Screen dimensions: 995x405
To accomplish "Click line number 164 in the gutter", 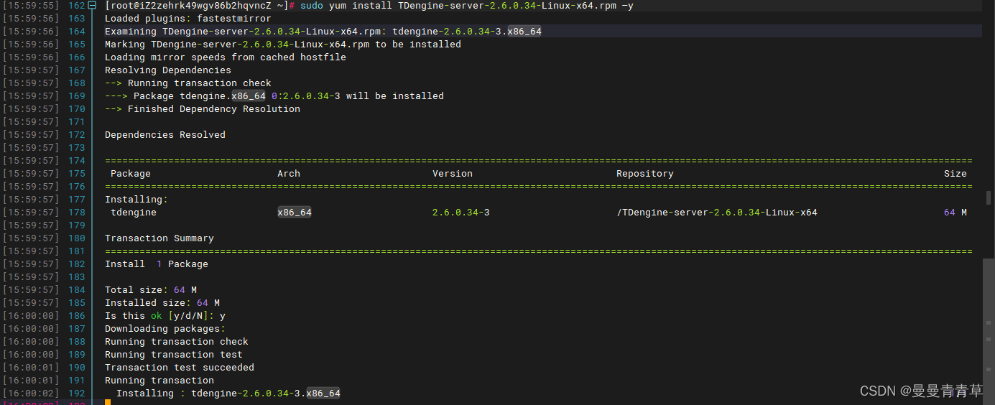I will tap(77, 32).
